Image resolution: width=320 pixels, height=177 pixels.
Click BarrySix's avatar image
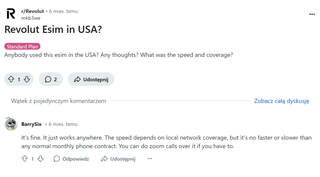[x=11, y=124]
